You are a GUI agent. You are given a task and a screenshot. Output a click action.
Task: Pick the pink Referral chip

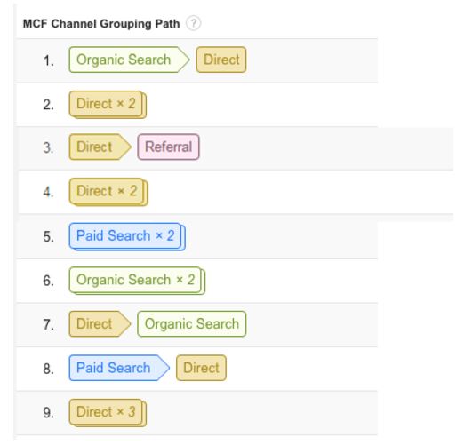pos(168,147)
